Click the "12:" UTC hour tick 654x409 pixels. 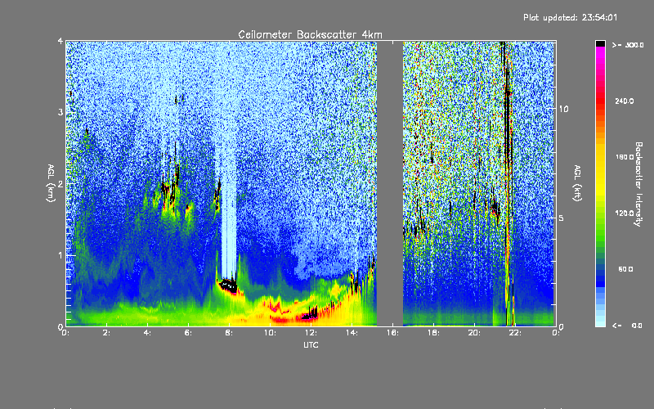pos(311,333)
